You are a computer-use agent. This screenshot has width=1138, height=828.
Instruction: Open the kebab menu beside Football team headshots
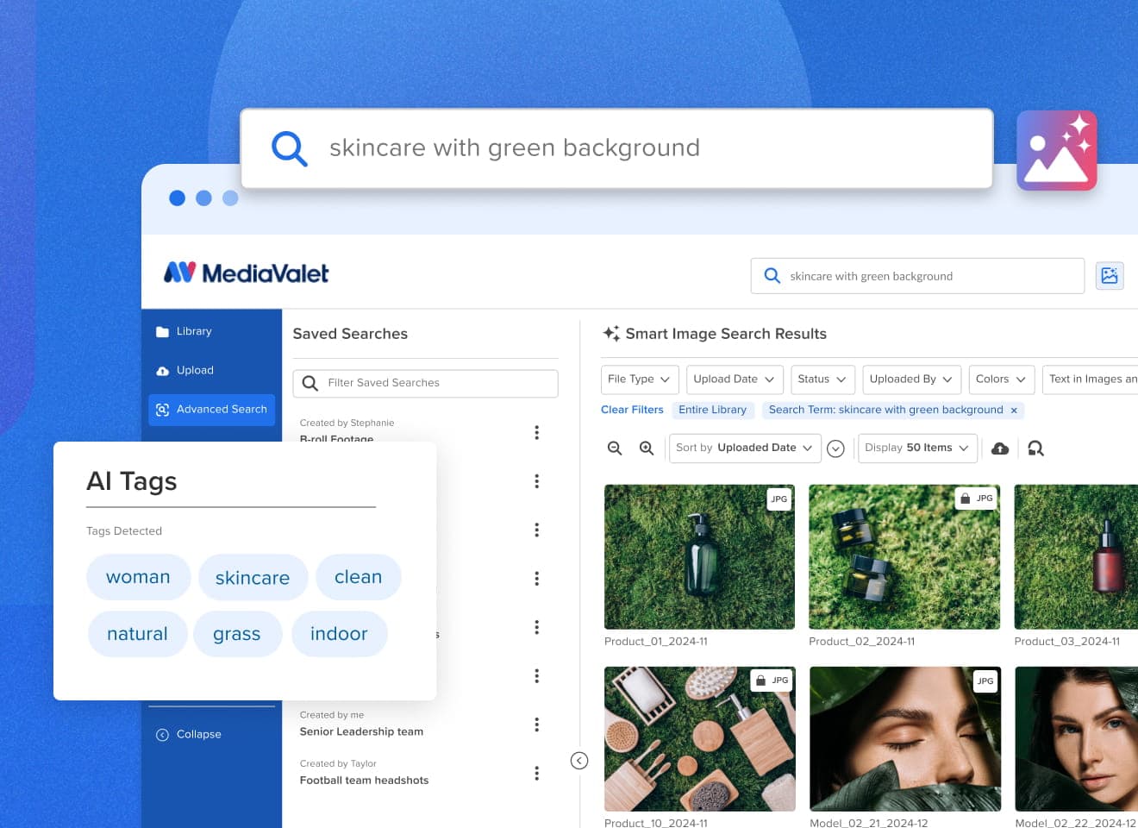tap(536, 773)
